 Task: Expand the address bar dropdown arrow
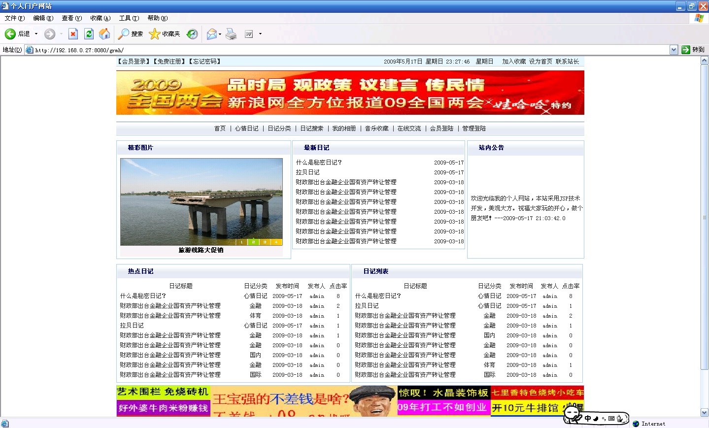(x=674, y=50)
